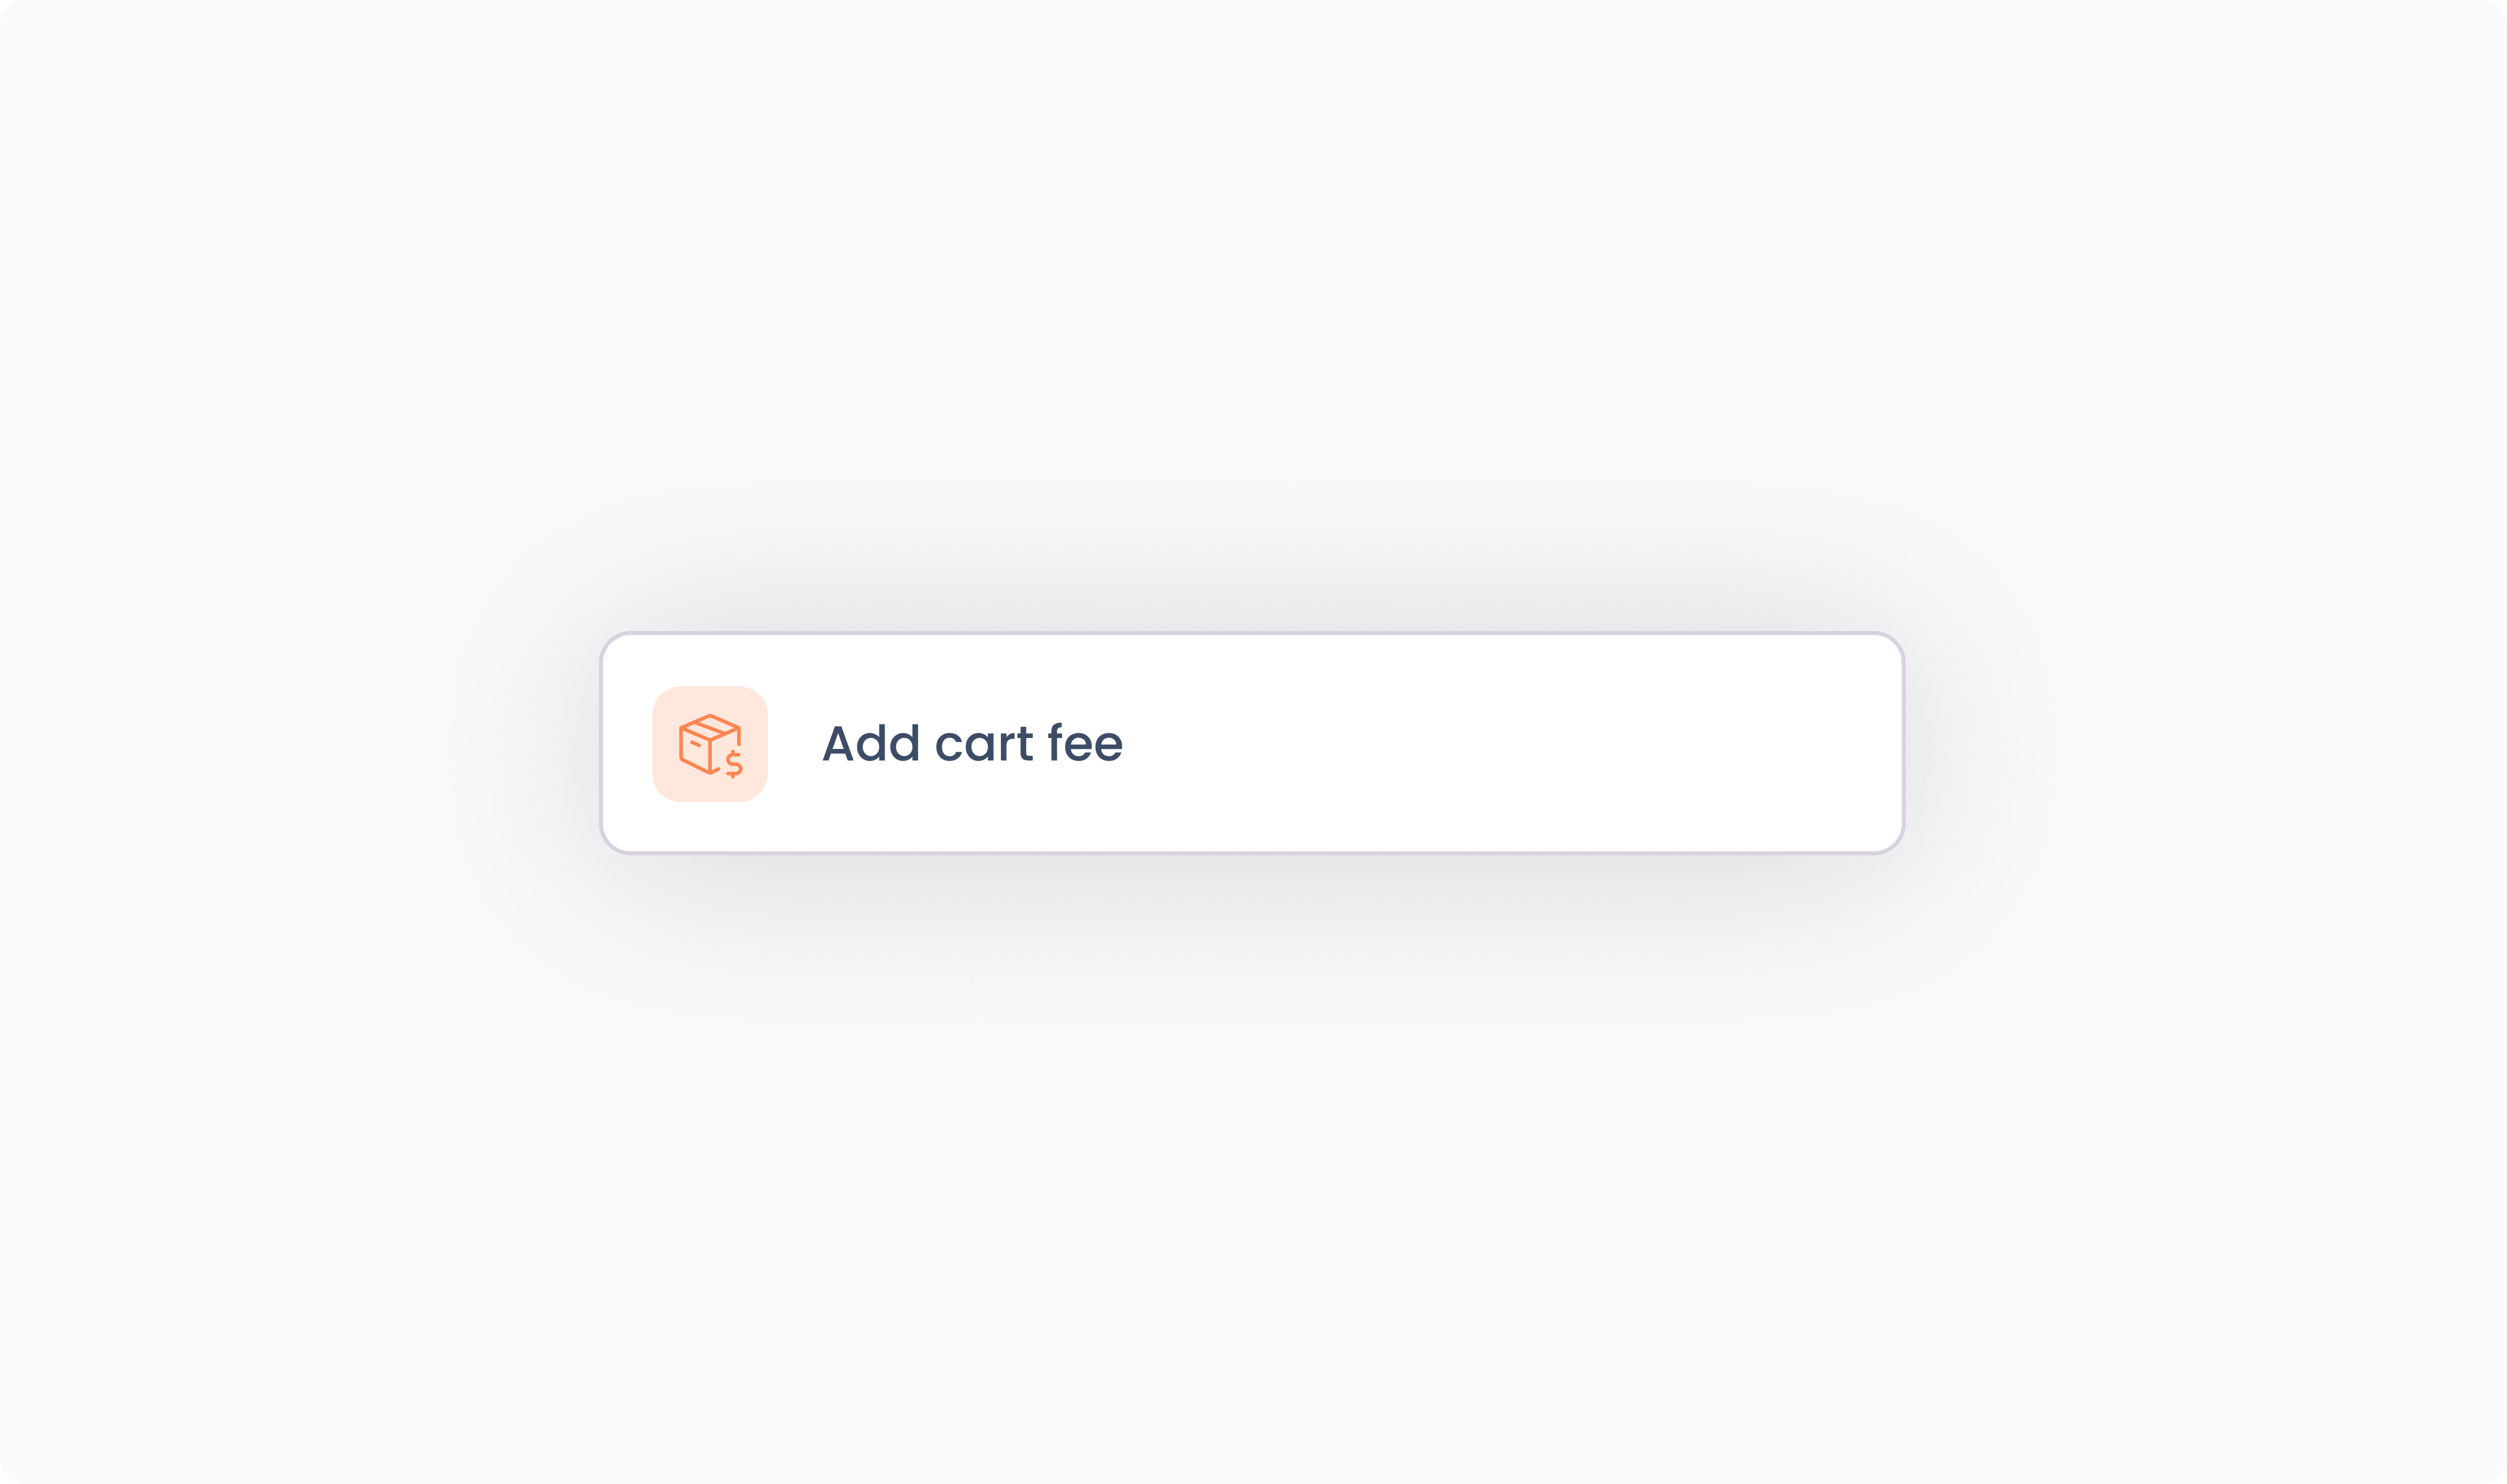Click the dollar sign on the box icon
Screen dimensions: 2507x1484
tap(734, 764)
